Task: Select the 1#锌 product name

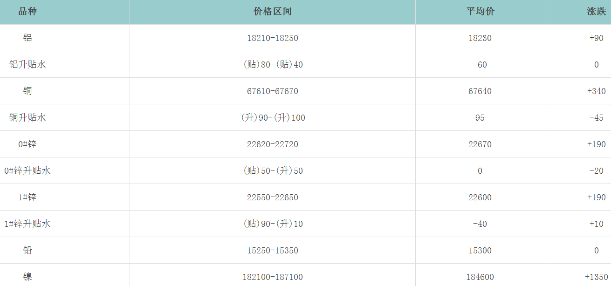Action: [x=27, y=197]
